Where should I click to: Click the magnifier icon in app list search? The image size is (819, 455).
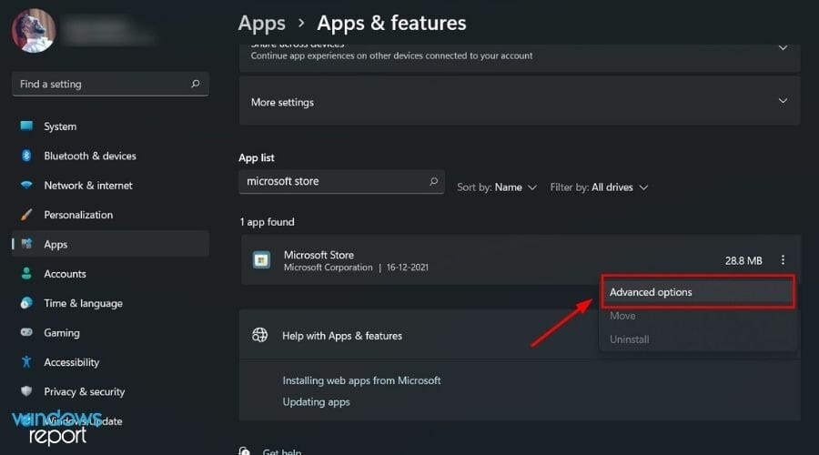[x=433, y=181]
